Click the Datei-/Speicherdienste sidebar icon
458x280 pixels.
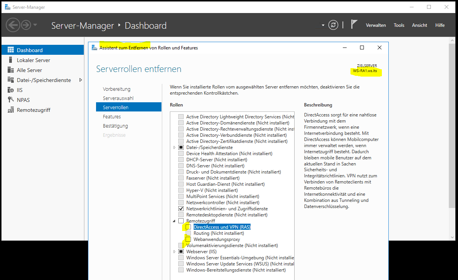click(x=10, y=80)
